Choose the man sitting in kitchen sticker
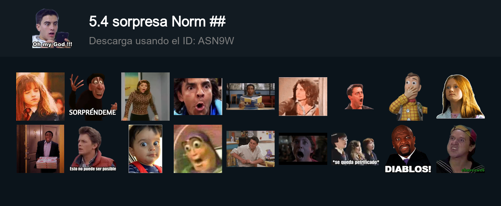This screenshot has width=501, height=206. [250, 149]
